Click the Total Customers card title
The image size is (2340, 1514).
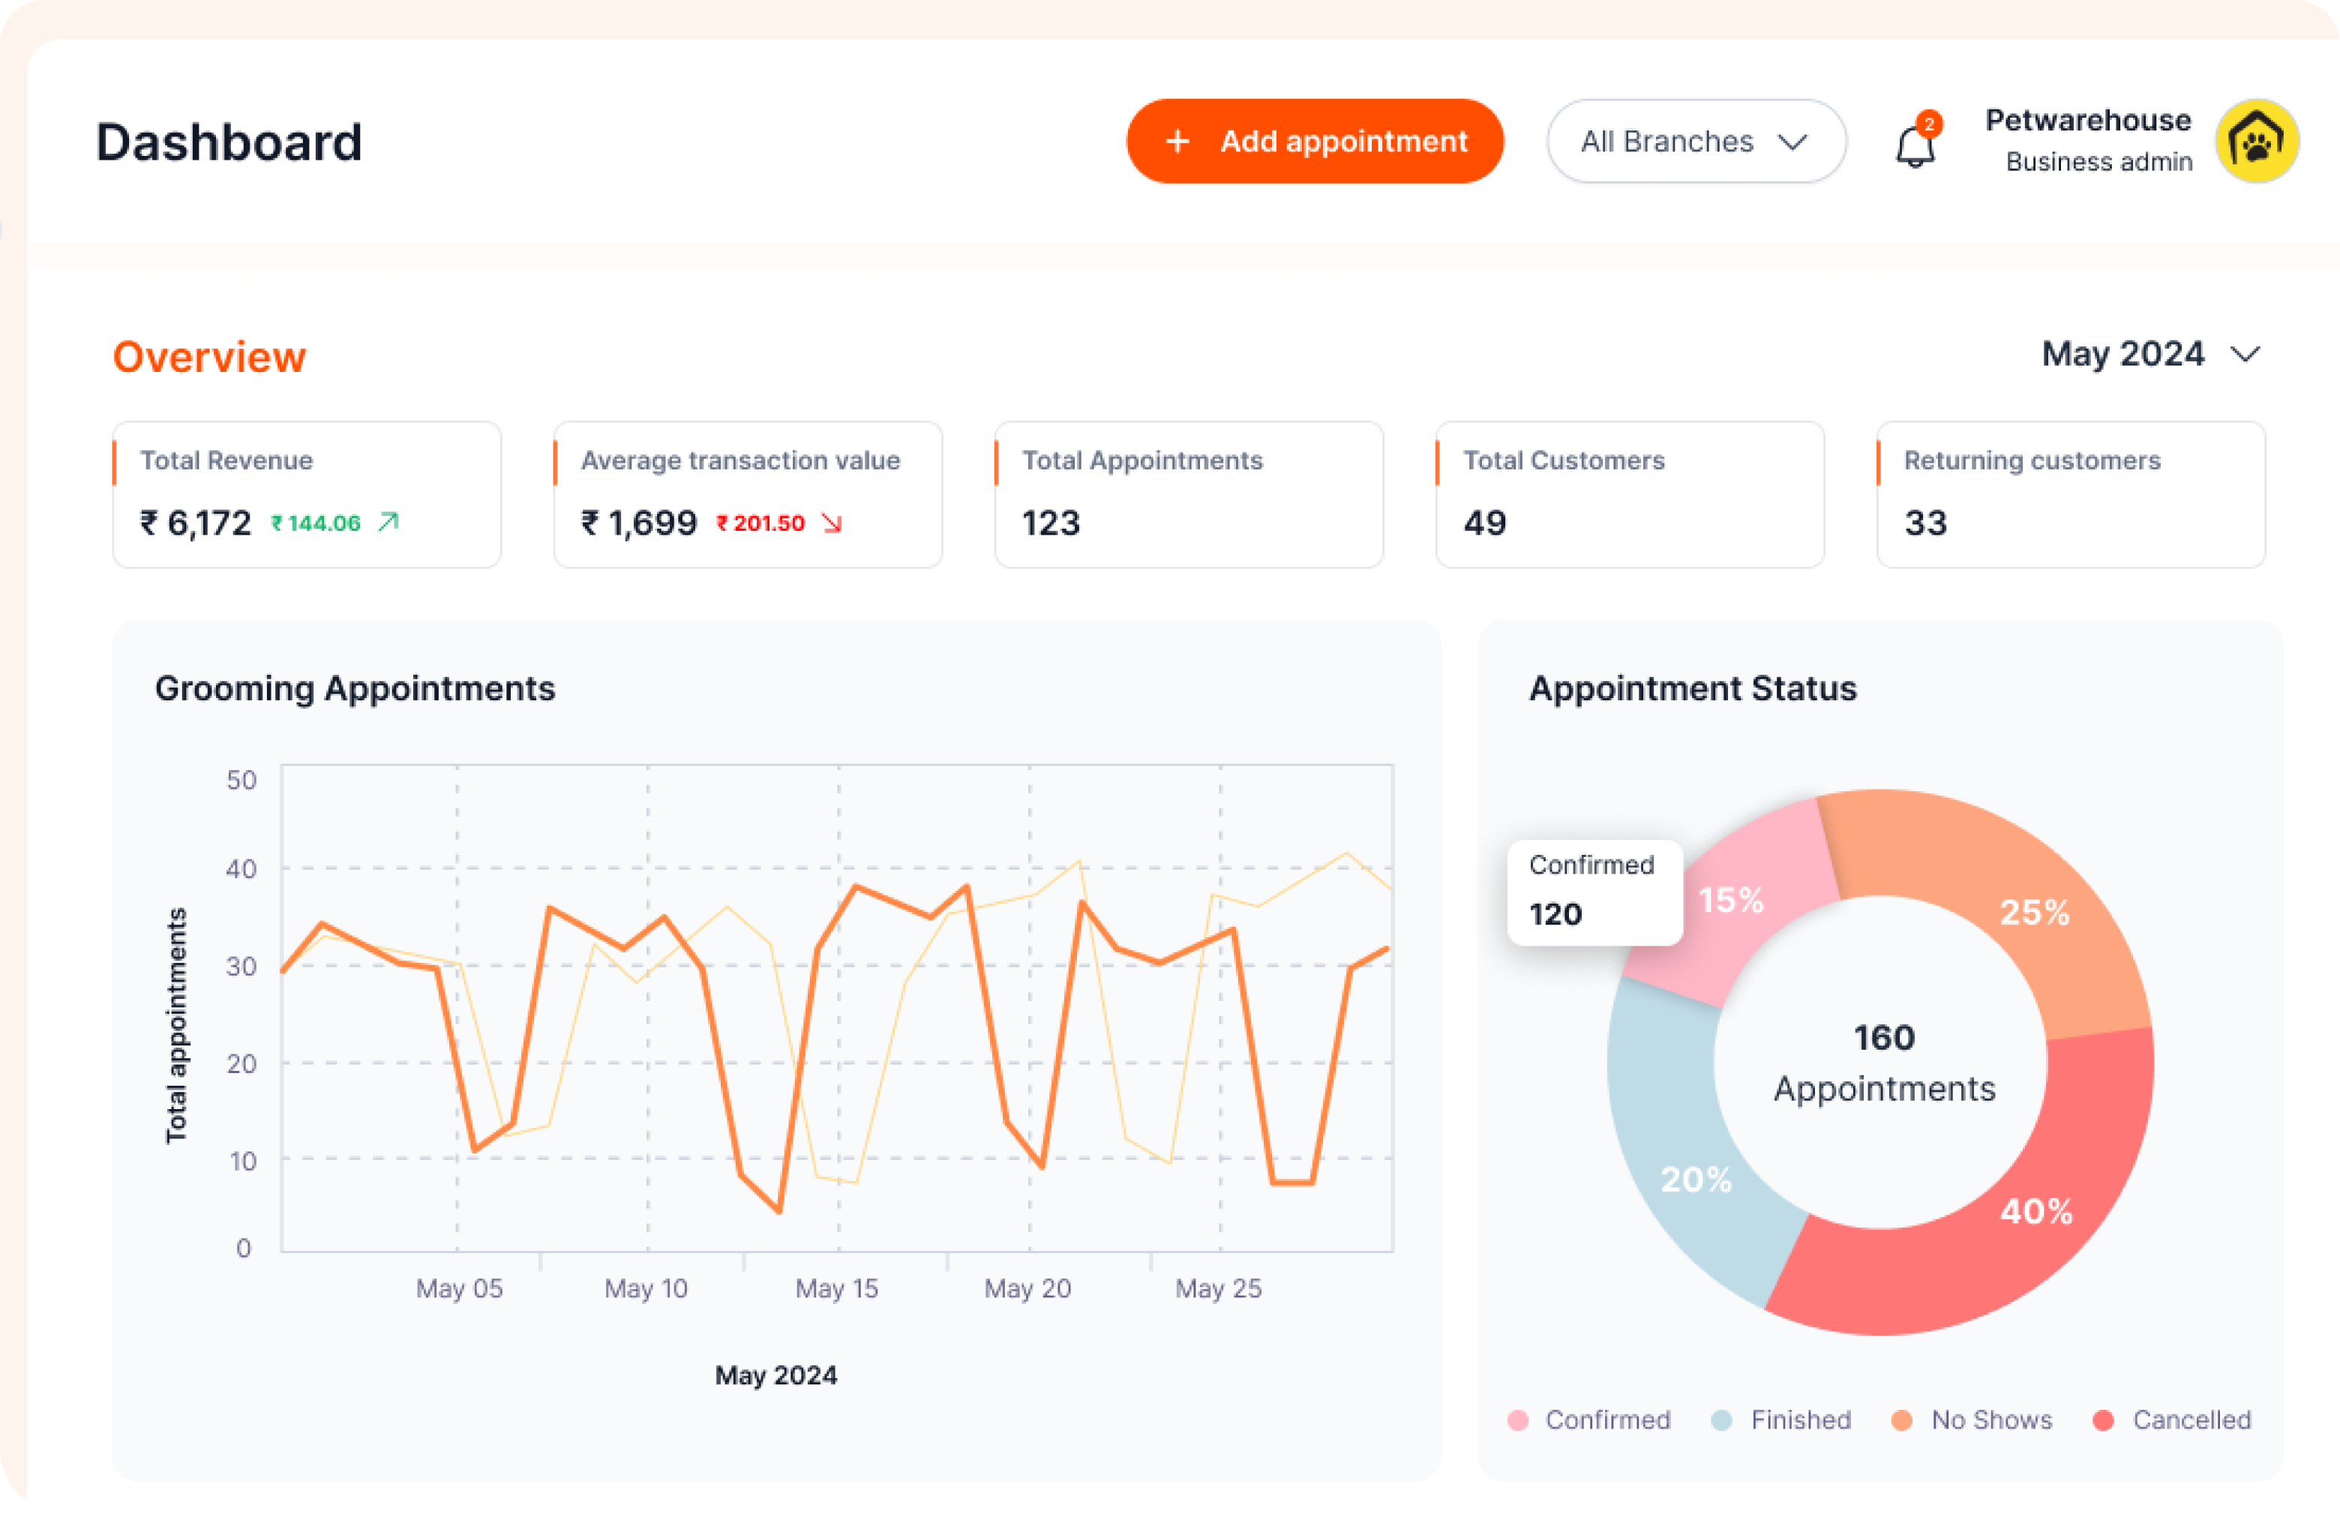pyautogui.click(x=1563, y=460)
